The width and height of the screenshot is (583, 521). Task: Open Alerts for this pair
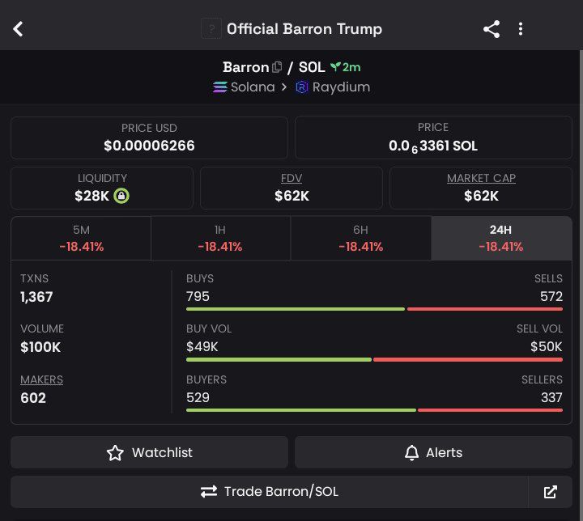point(433,452)
